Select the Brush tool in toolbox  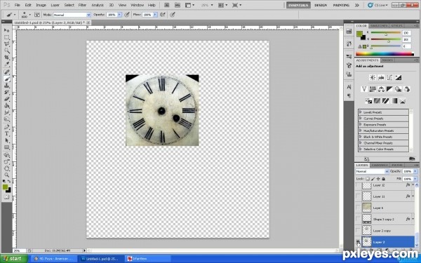(7, 79)
